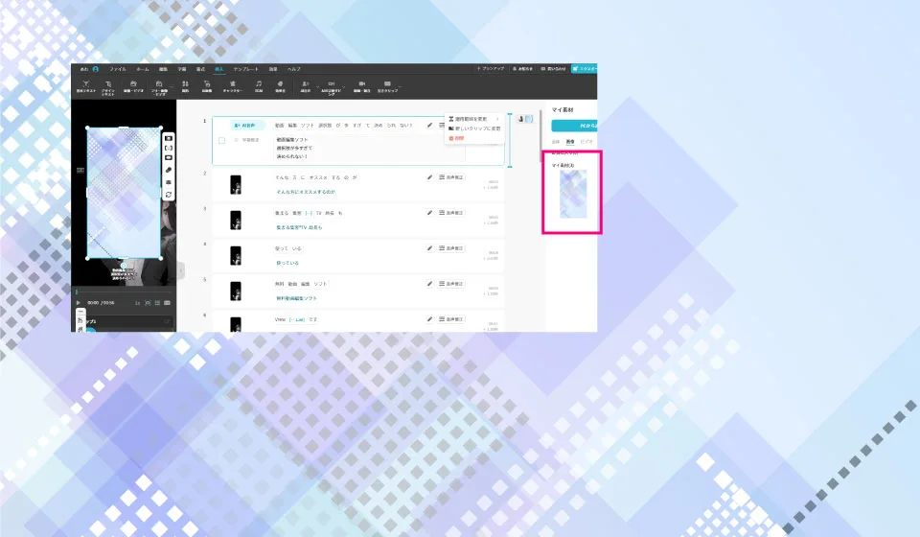Click the user avatar icon in the menu bar
The height and width of the screenshot is (537, 920).
[96, 69]
